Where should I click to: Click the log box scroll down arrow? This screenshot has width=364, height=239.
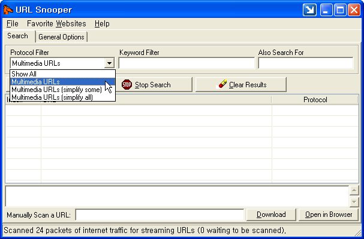354,202
